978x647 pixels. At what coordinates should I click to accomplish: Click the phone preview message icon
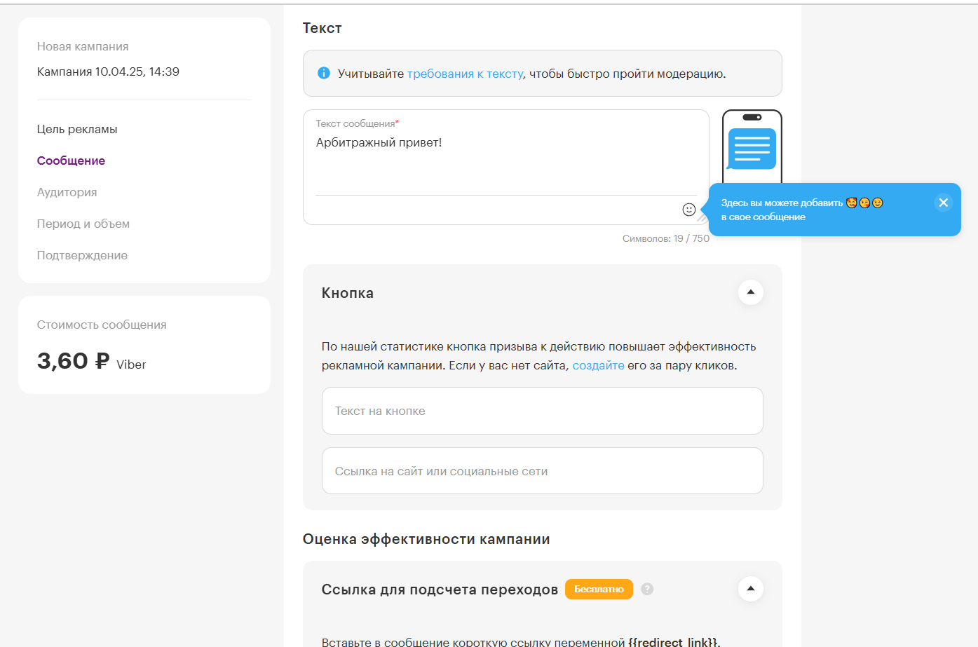coord(752,149)
